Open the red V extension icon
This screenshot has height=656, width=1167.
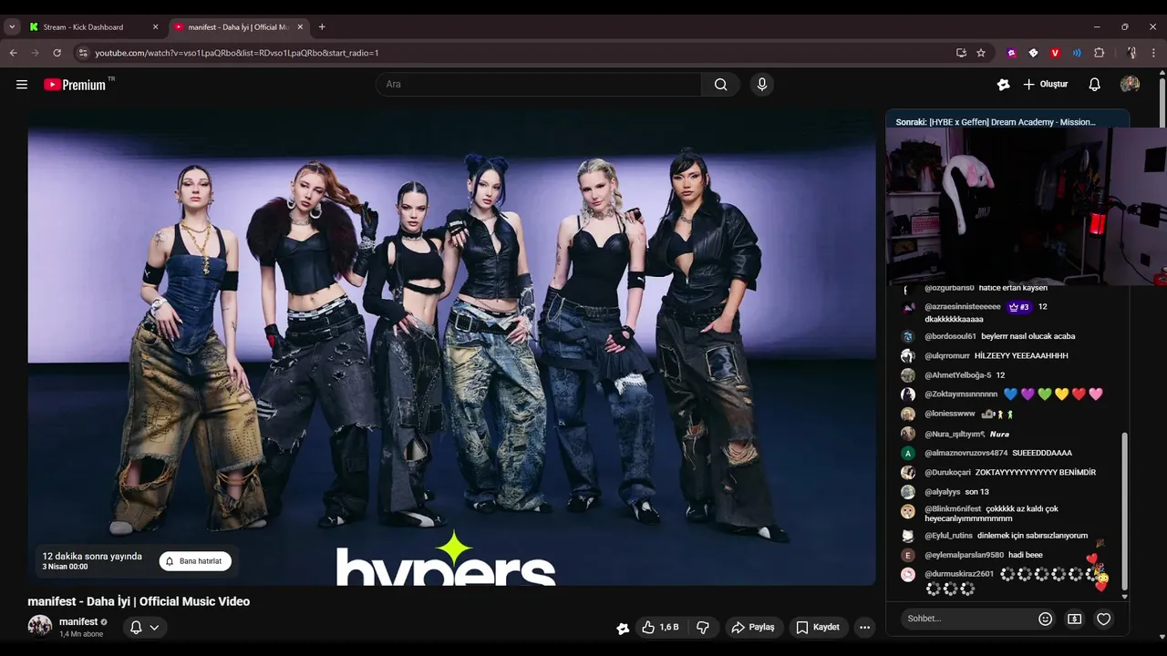pos(1055,53)
